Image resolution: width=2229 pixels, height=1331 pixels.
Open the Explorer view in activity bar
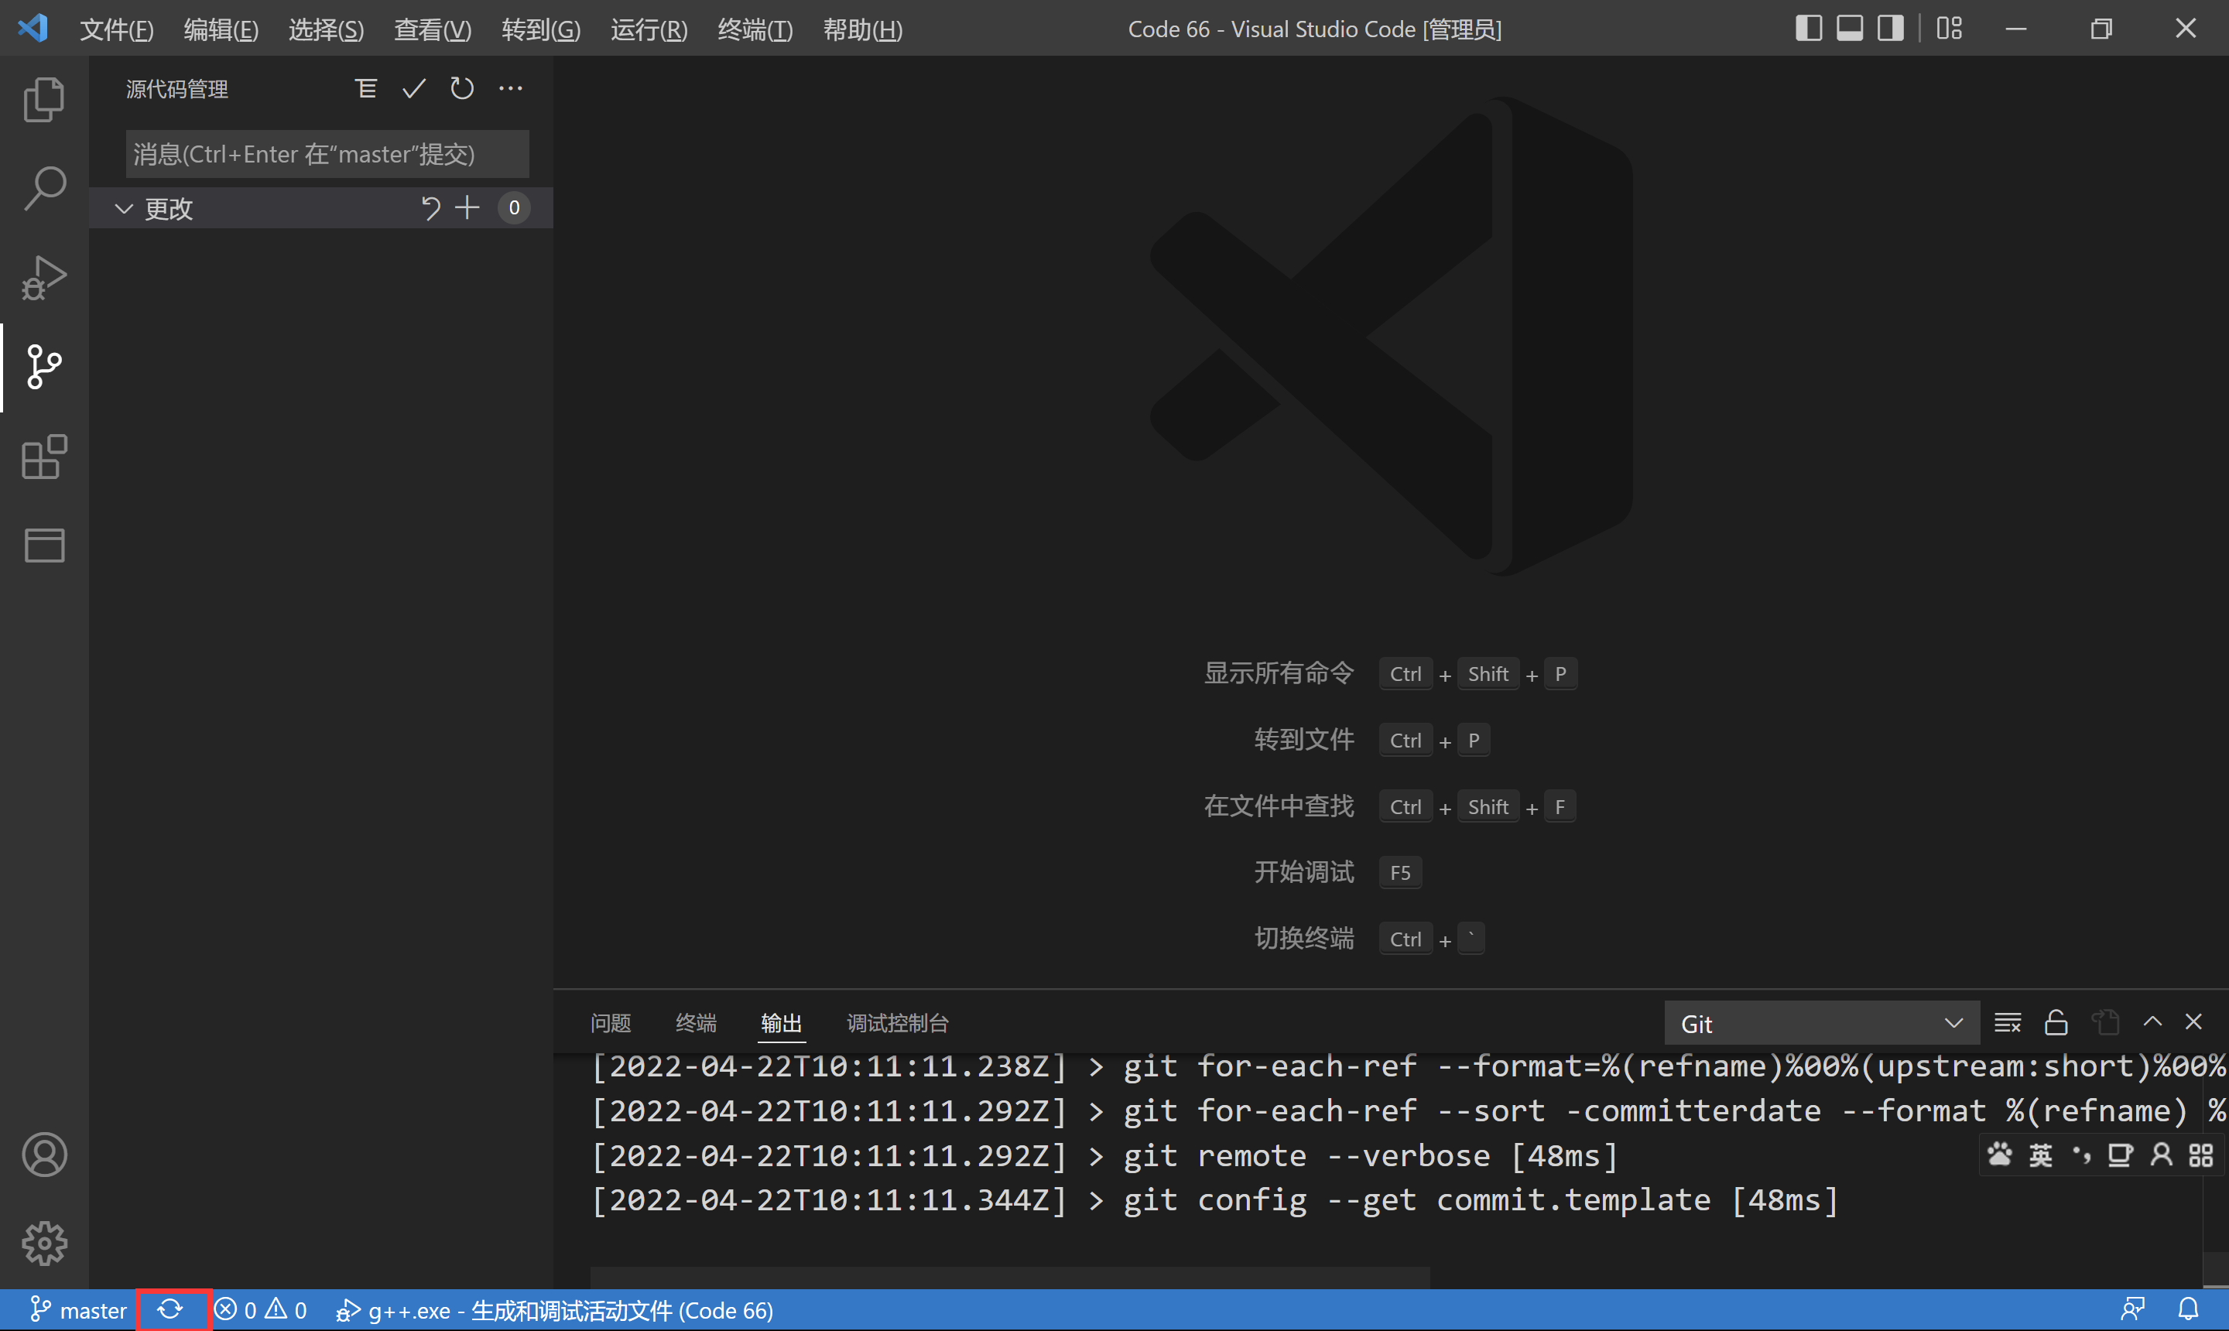point(44,100)
